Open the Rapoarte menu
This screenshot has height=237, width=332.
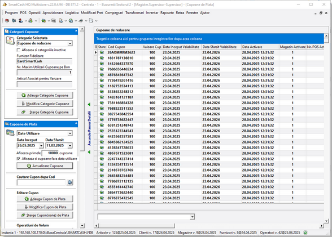pos(167,12)
